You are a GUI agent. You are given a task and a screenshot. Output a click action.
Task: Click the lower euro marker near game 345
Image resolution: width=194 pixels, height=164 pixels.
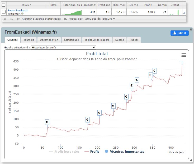(x=150, y=75)
